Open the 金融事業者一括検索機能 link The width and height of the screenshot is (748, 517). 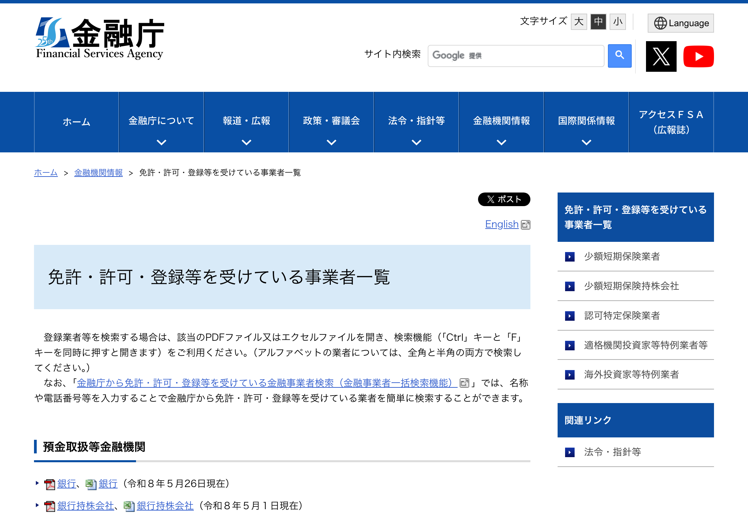coord(267,383)
